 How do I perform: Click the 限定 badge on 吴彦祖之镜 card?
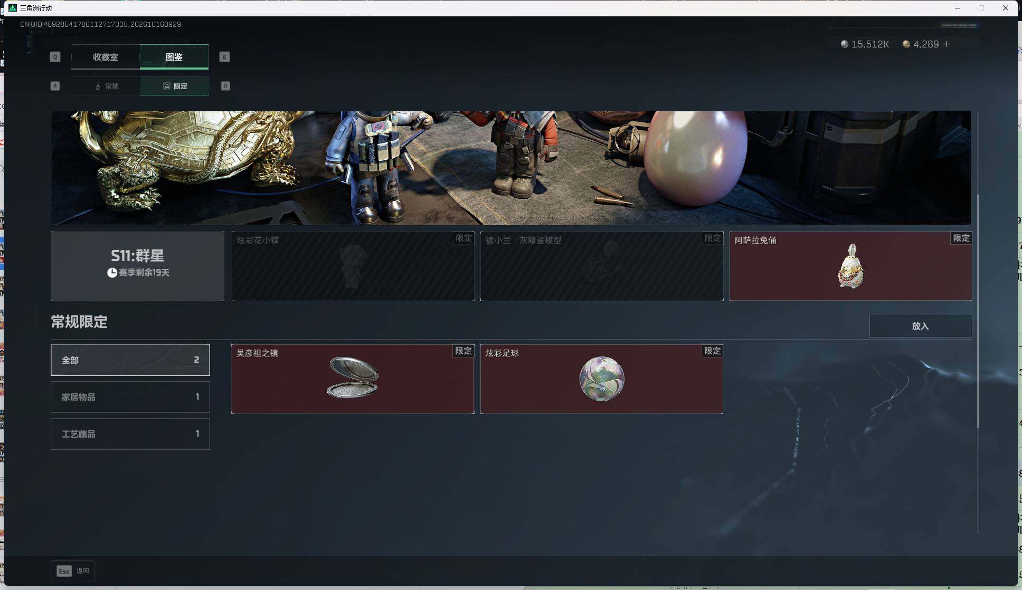(x=463, y=351)
